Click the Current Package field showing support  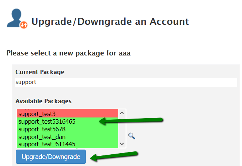pyautogui.click(x=126, y=82)
